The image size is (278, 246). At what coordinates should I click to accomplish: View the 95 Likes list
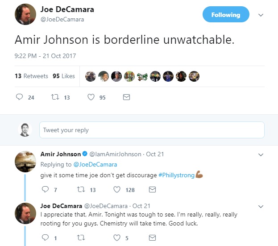pos(64,76)
